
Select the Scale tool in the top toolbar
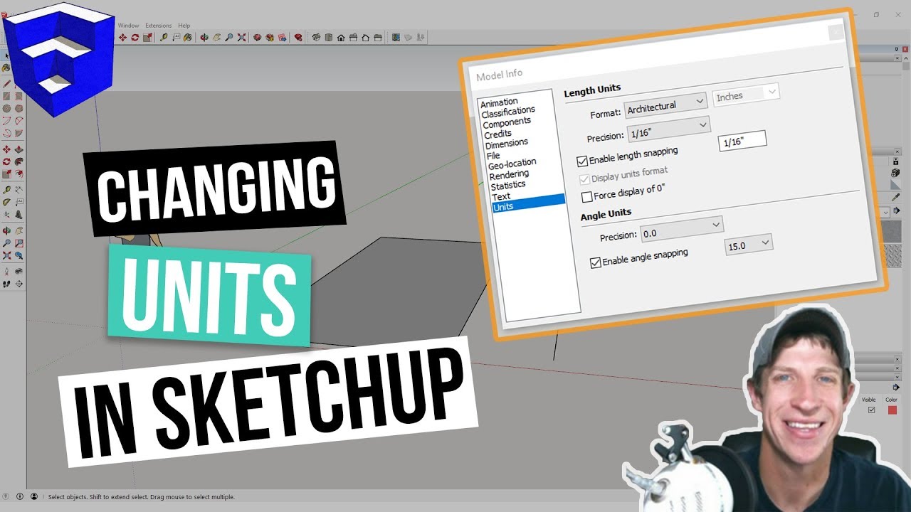coord(147,37)
